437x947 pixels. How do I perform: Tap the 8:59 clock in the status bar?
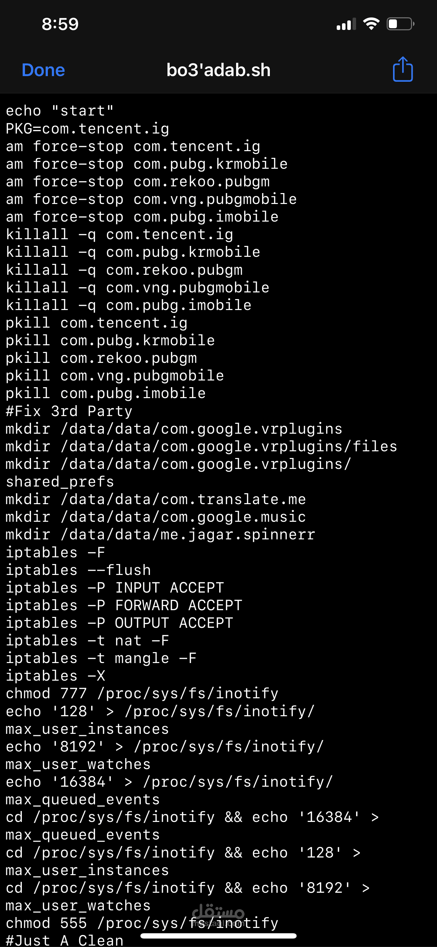tap(60, 24)
